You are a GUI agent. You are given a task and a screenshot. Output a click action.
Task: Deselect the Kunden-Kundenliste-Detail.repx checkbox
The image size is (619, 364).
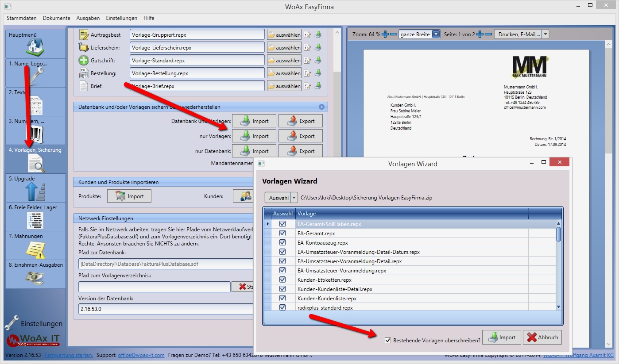(x=282, y=289)
